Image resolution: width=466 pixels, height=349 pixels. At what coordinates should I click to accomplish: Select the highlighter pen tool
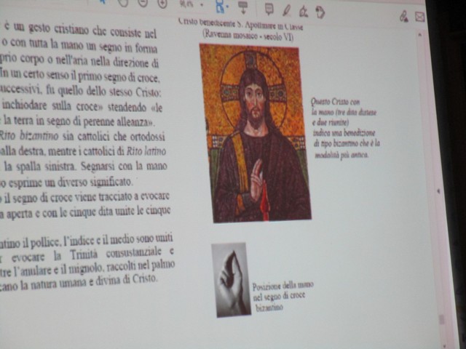(286, 11)
